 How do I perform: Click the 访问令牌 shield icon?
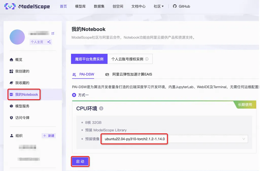tap(11, 118)
